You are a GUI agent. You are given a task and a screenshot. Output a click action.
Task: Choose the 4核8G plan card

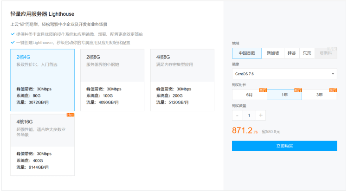pos(182,80)
